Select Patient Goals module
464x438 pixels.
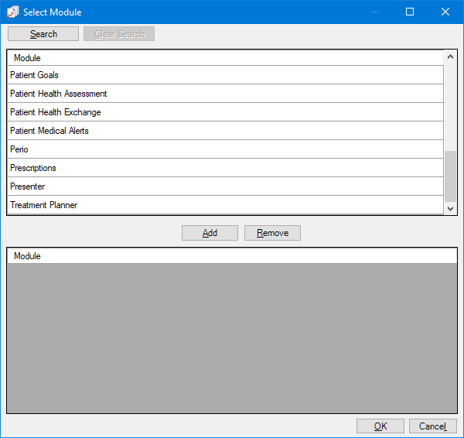click(34, 75)
